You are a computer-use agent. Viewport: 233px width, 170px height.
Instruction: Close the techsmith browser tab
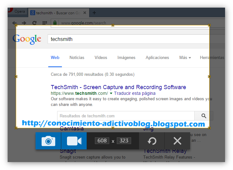[x=85, y=13]
